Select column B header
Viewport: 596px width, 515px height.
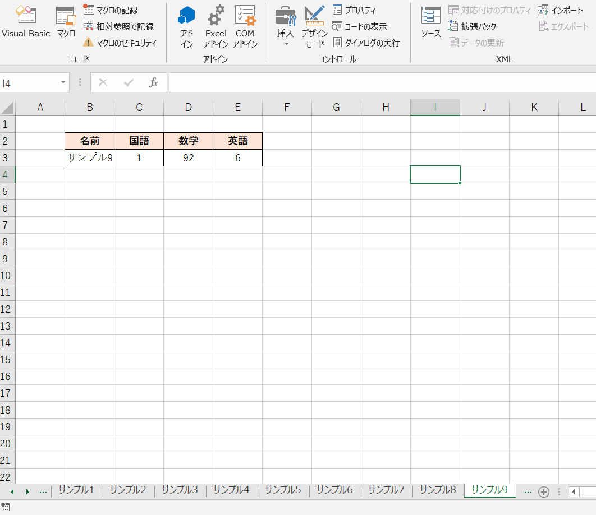tap(90, 108)
